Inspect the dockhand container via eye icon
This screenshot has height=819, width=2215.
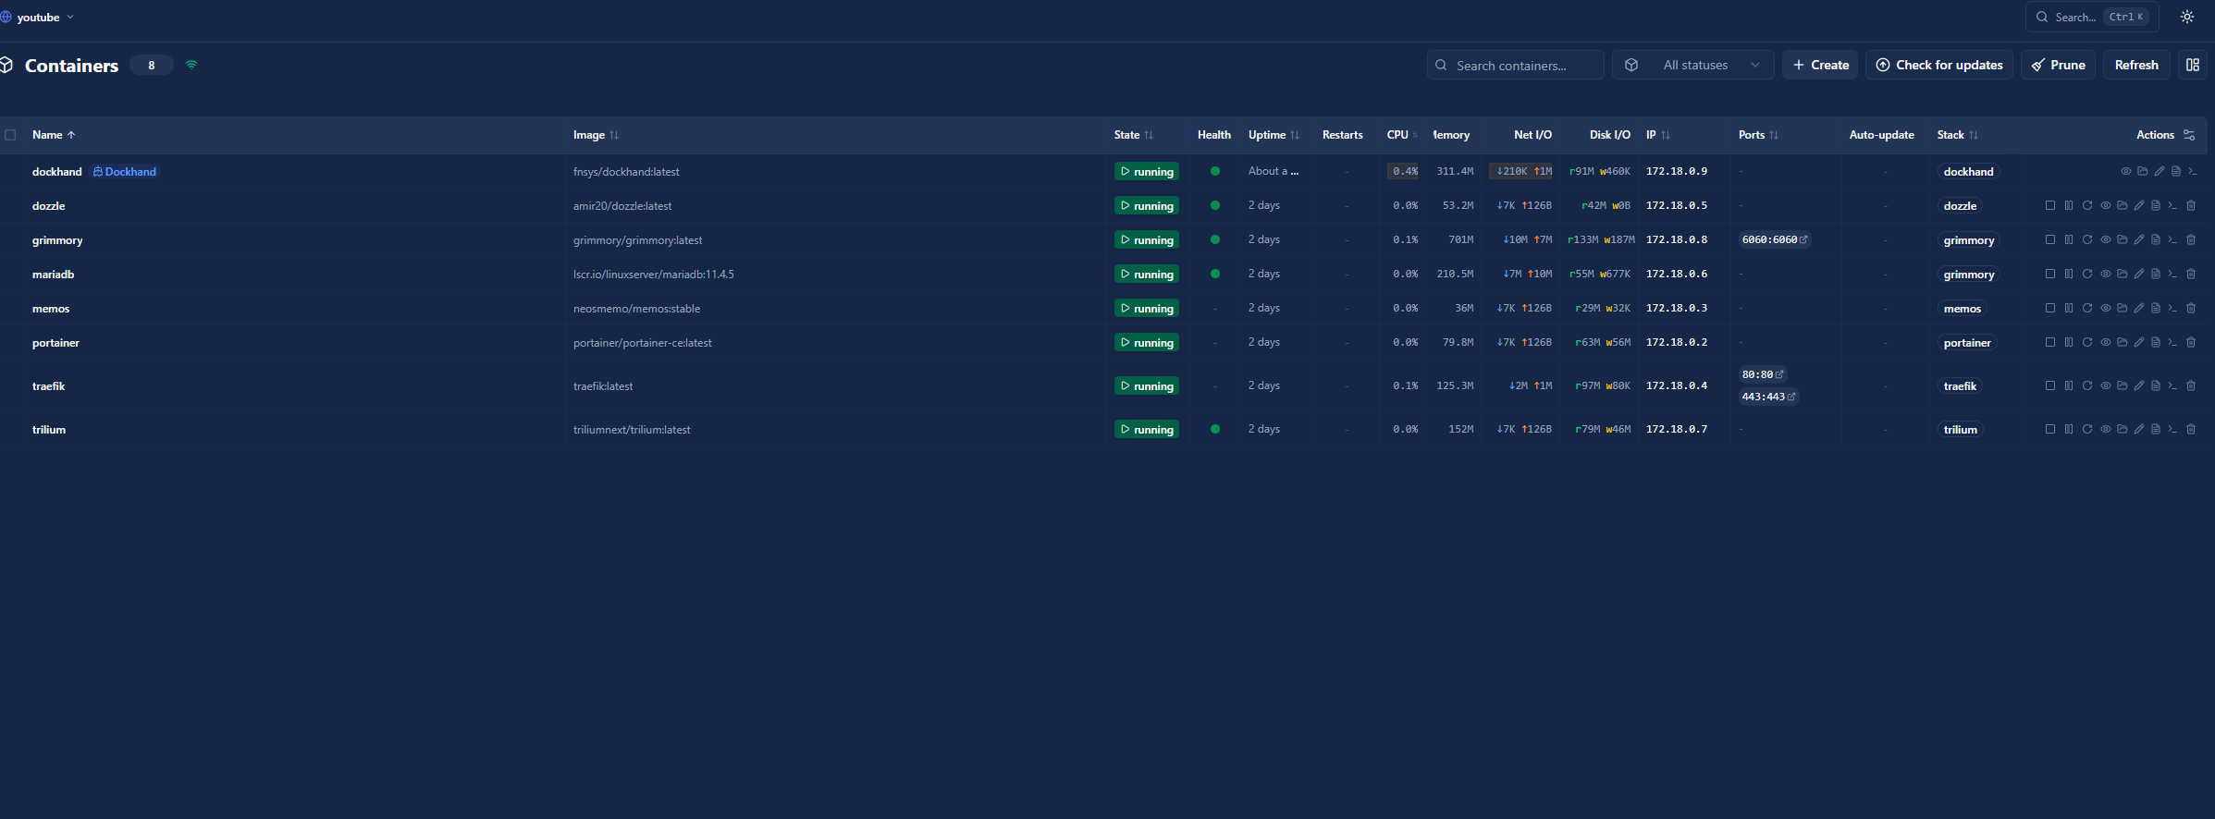tap(2126, 171)
